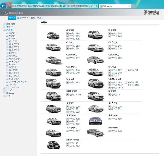Open the モデル 212 link
This screenshot has width=164, height=156.
[x=133, y=70]
